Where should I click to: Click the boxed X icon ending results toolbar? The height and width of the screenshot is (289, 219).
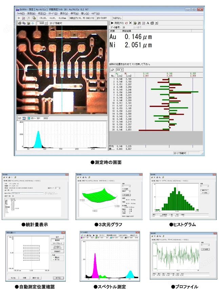tap(156, 23)
